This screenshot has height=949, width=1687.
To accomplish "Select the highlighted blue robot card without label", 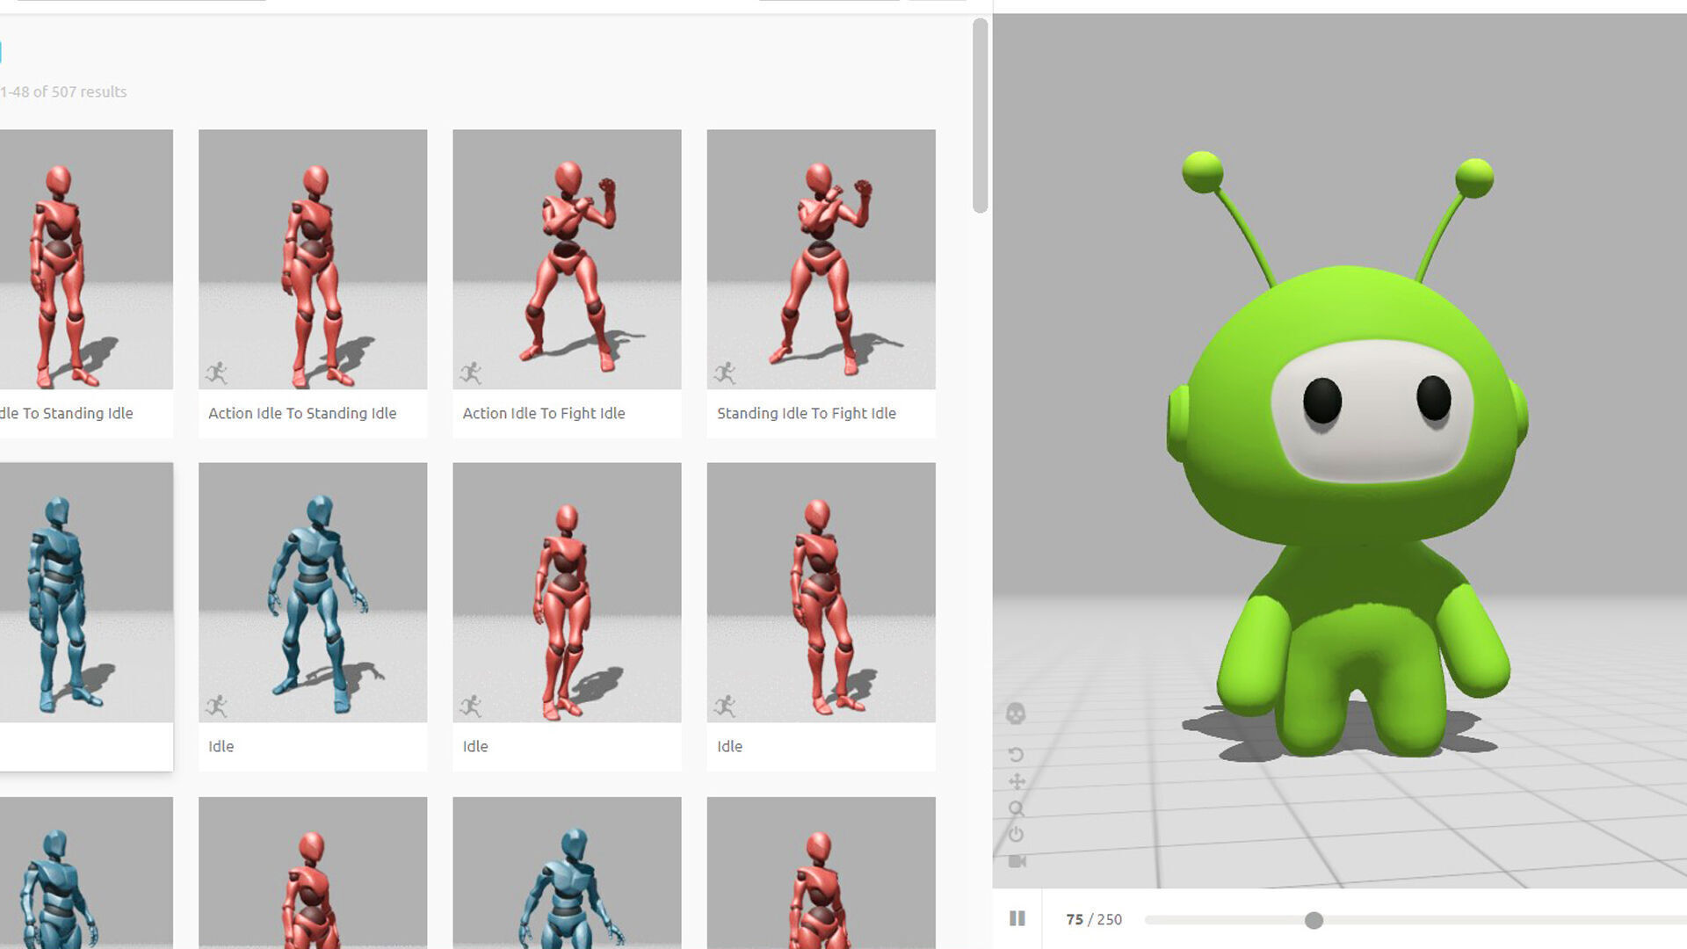I will (x=86, y=616).
